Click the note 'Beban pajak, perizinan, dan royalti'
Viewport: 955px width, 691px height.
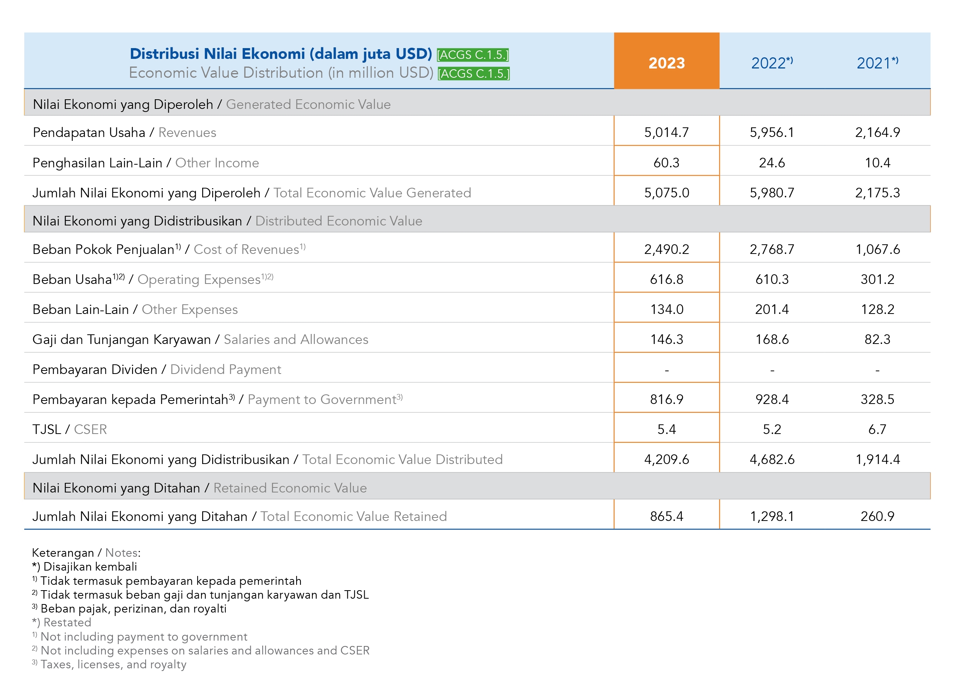134,609
